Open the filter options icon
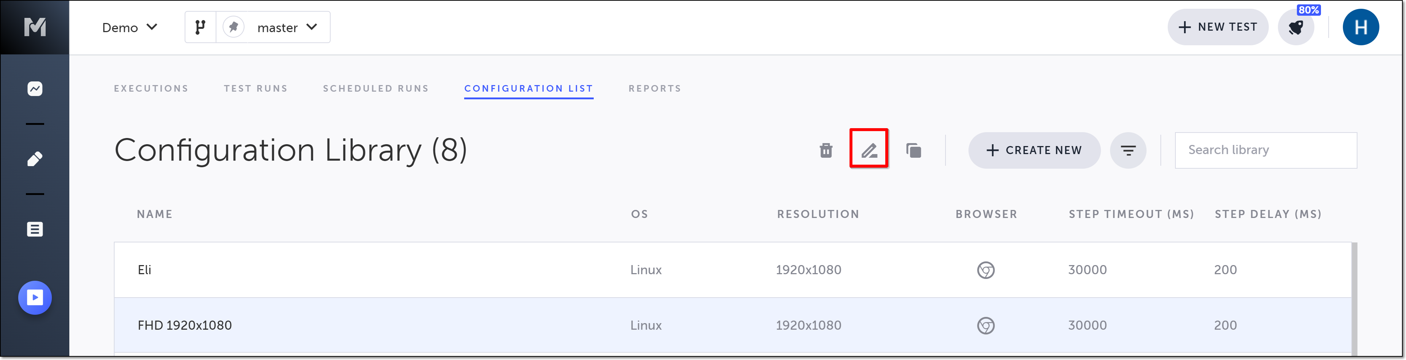The width and height of the screenshot is (1406, 360). pos(1128,150)
